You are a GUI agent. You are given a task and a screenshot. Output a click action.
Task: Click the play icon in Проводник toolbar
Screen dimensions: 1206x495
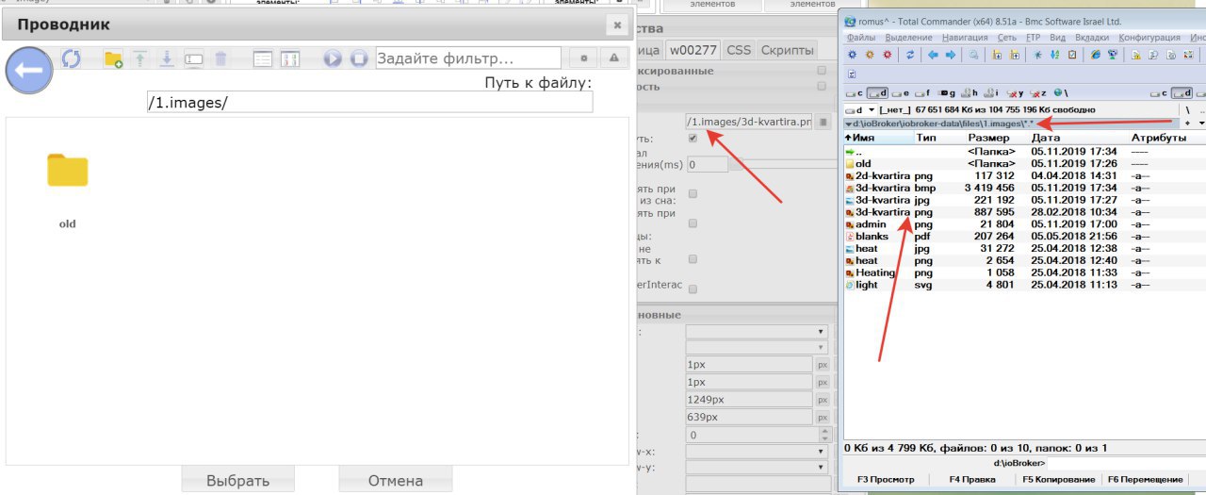point(333,58)
